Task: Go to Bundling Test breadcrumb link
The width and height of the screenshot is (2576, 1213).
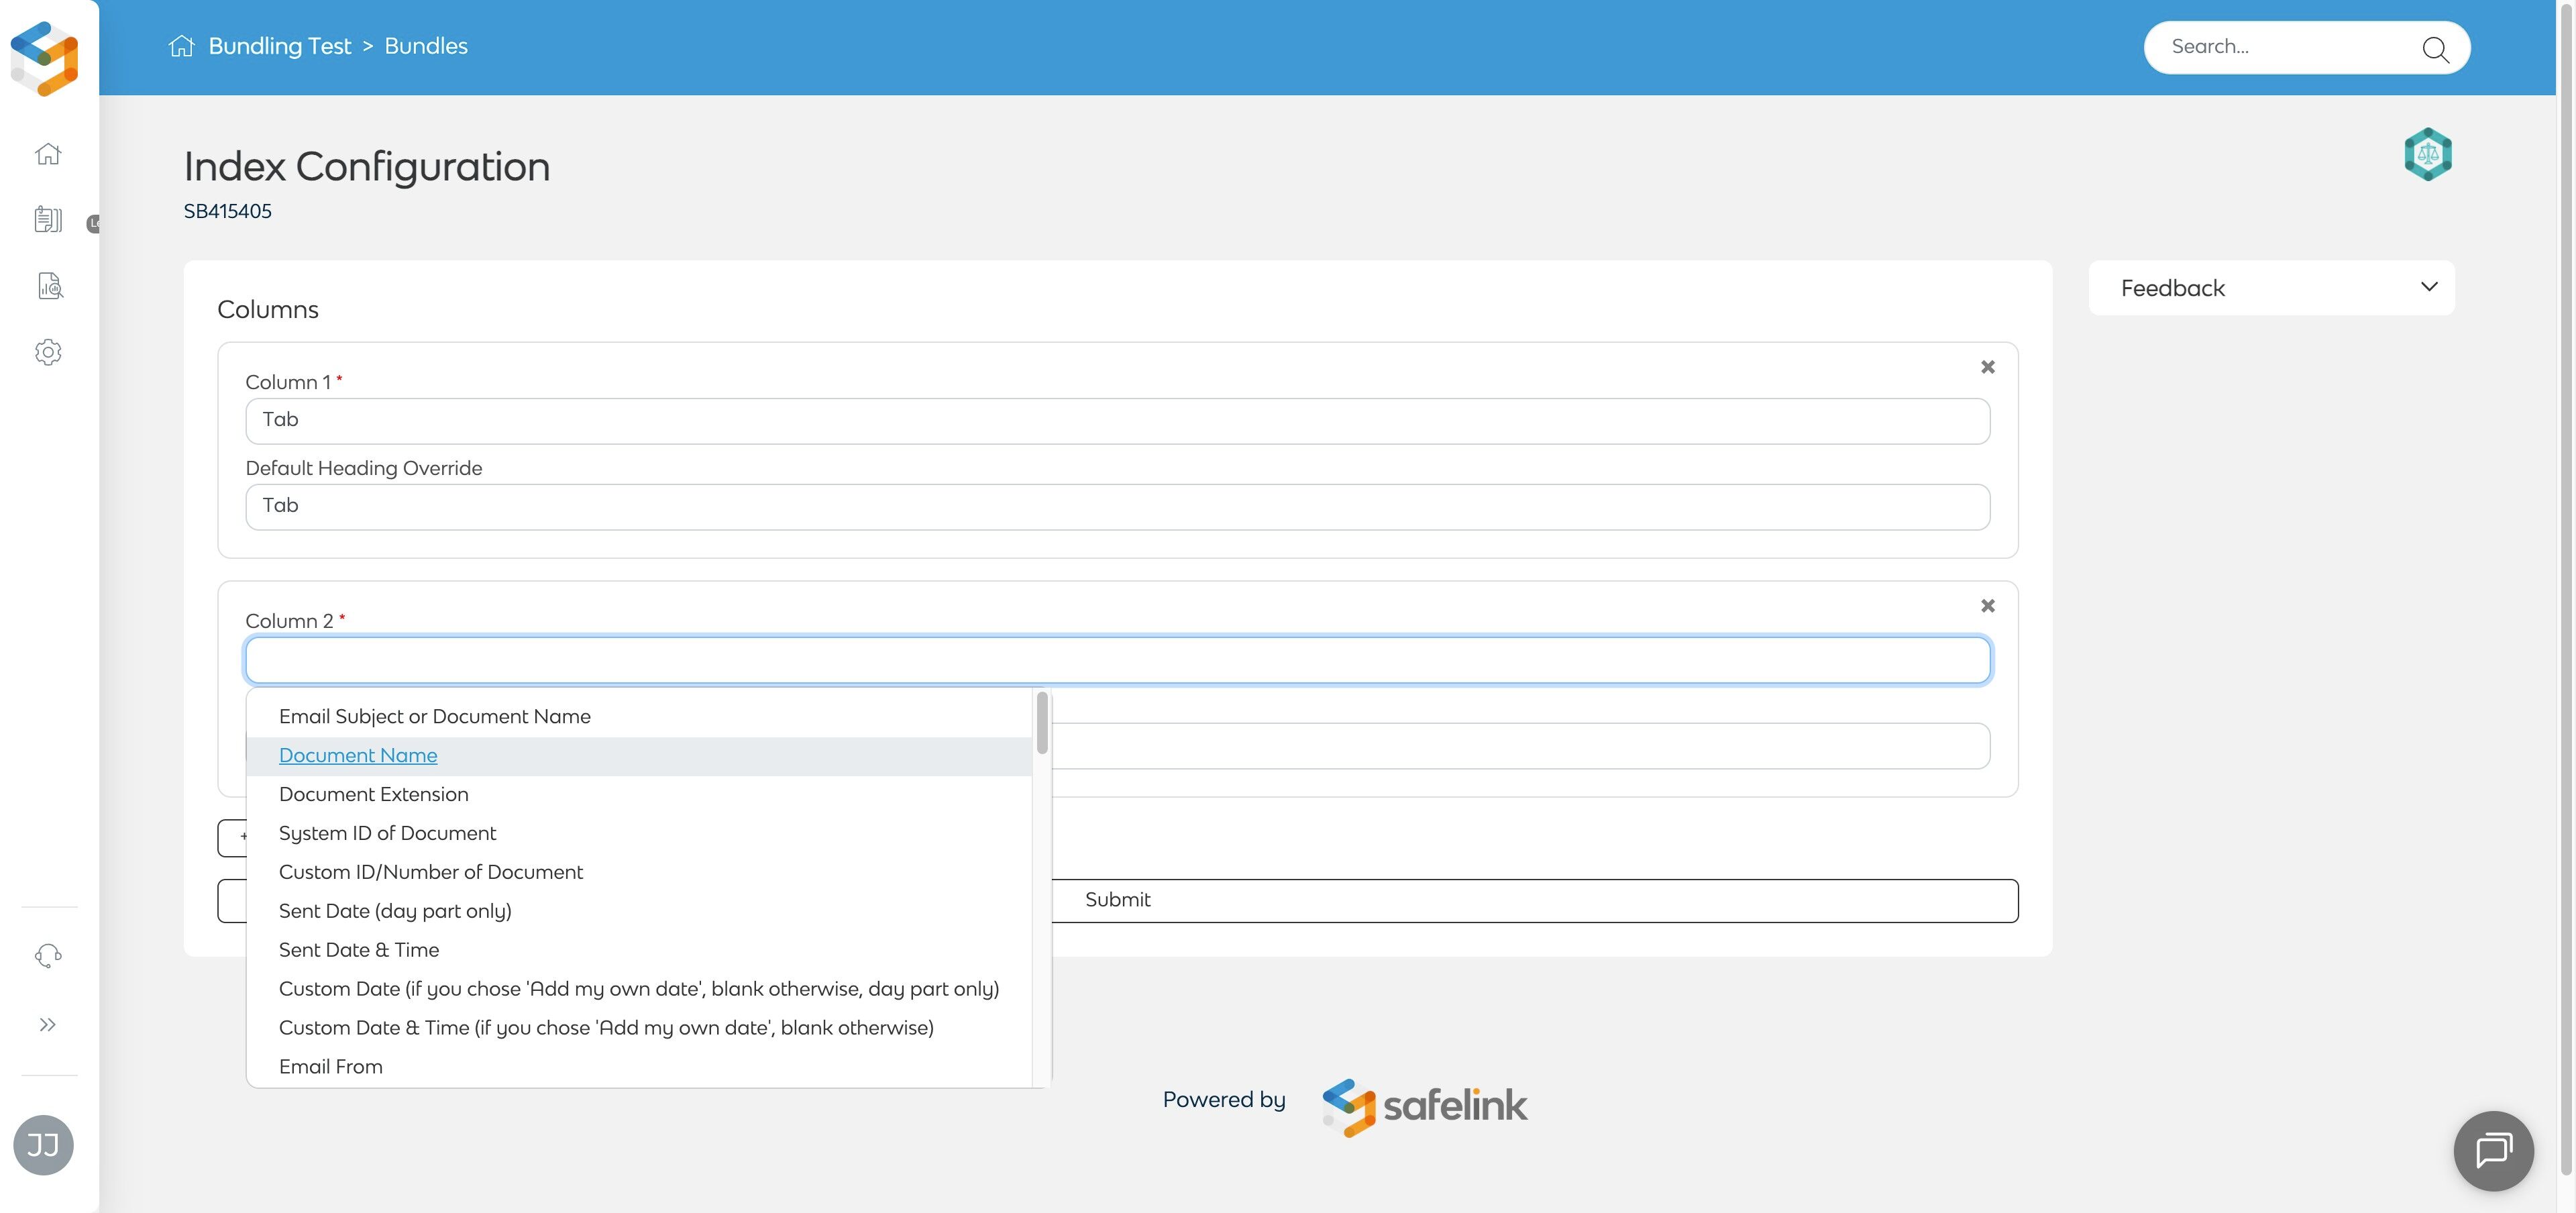Action: (x=279, y=46)
